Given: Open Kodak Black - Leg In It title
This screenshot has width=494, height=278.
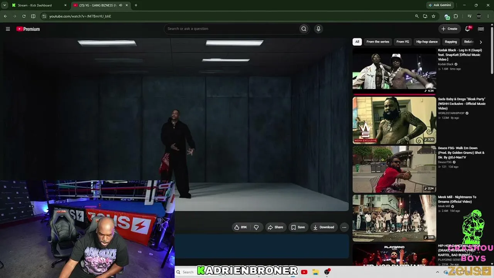Looking at the screenshot, I should (460, 55).
